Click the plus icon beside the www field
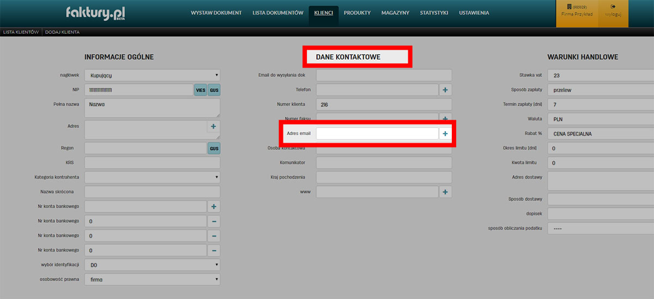Screen dimensions: 654x299 click(x=445, y=192)
